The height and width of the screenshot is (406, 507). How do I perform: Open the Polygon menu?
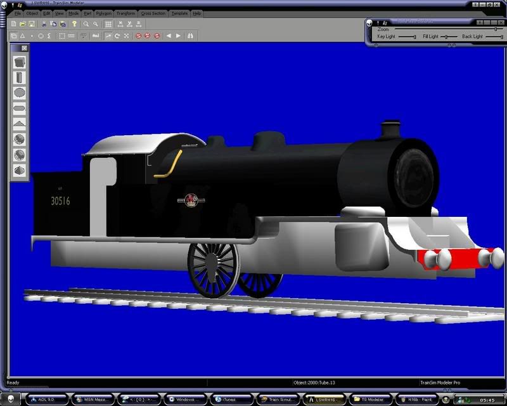(104, 13)
